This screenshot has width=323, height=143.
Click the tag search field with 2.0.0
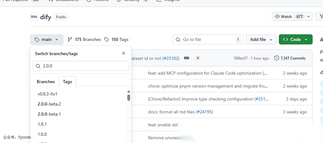click(x=81, y=66)
